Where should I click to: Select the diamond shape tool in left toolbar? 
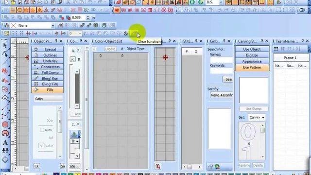pyautogui.click(x=5, y=159)
